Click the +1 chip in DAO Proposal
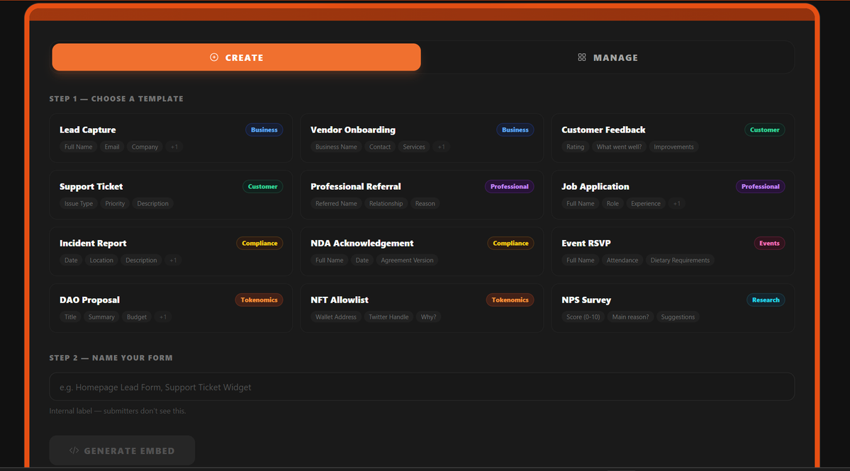Viewport: 850px width, 471px height. [x=162, y=317]
